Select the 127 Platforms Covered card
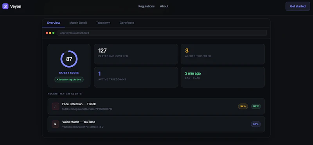This screenshot has width=313, height=145. click(x=136, y=54)
